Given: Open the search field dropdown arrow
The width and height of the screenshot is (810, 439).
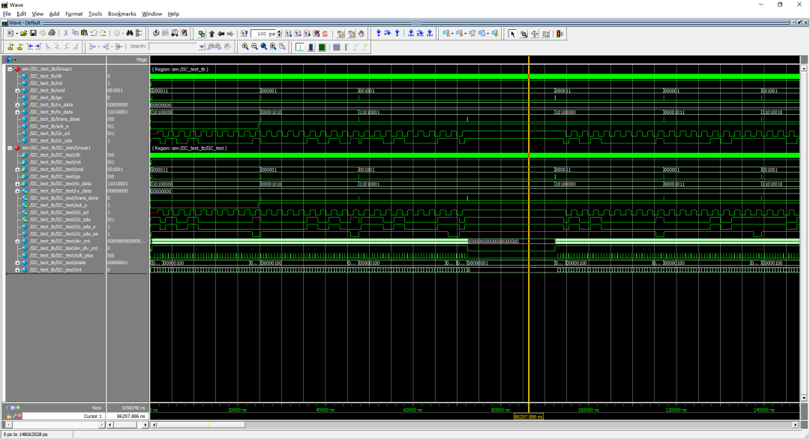Looking at the screenshot, I should point(202,47).
